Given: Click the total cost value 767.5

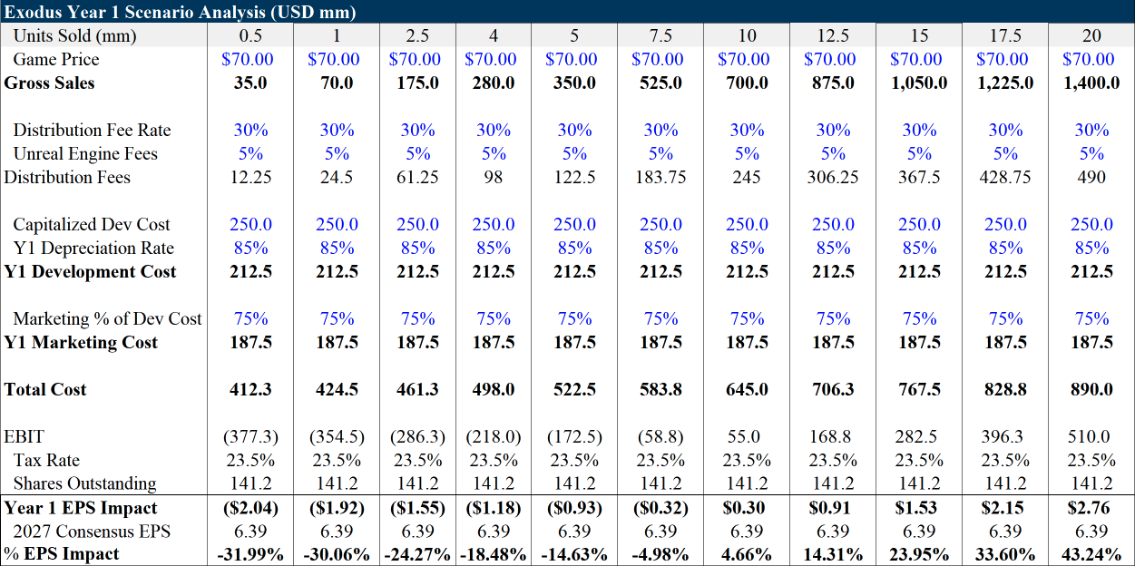Looking at the screenshot, I should point(919,389).
